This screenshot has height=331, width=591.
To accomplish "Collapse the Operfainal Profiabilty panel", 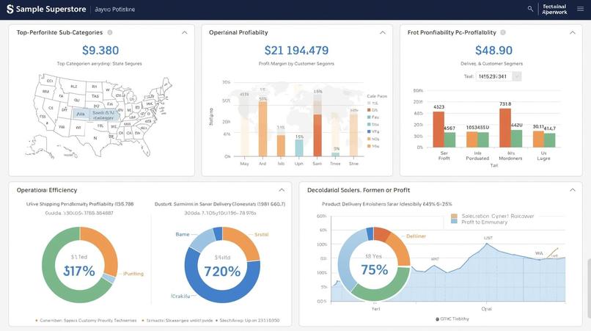I will coord(383,32).
